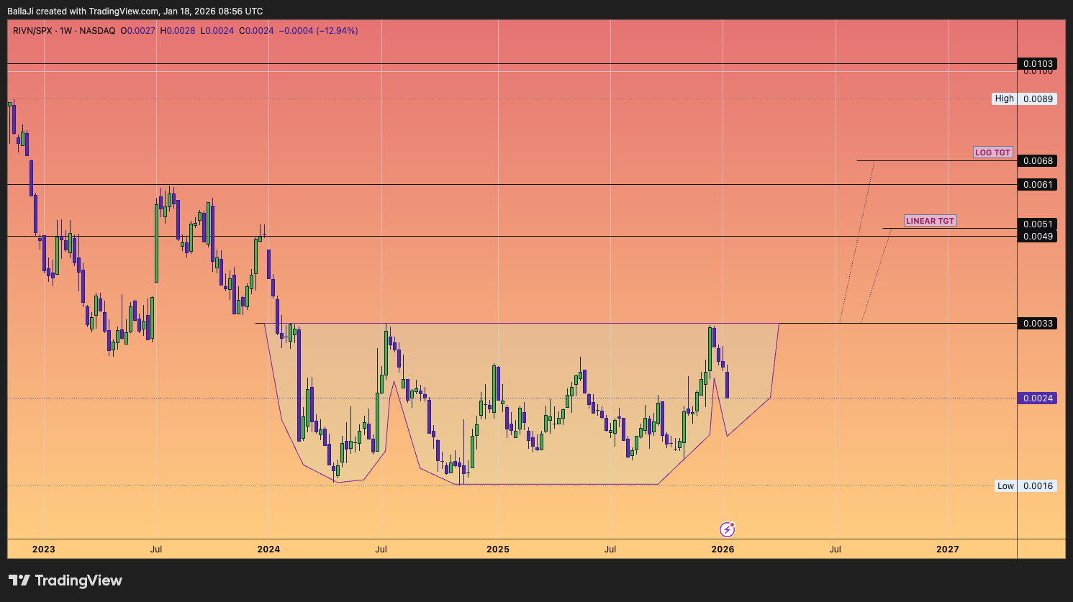Click the 0.0103 price label
Screen dimensions: 1073x602
pyautogui.click(x=1038, y=64)
